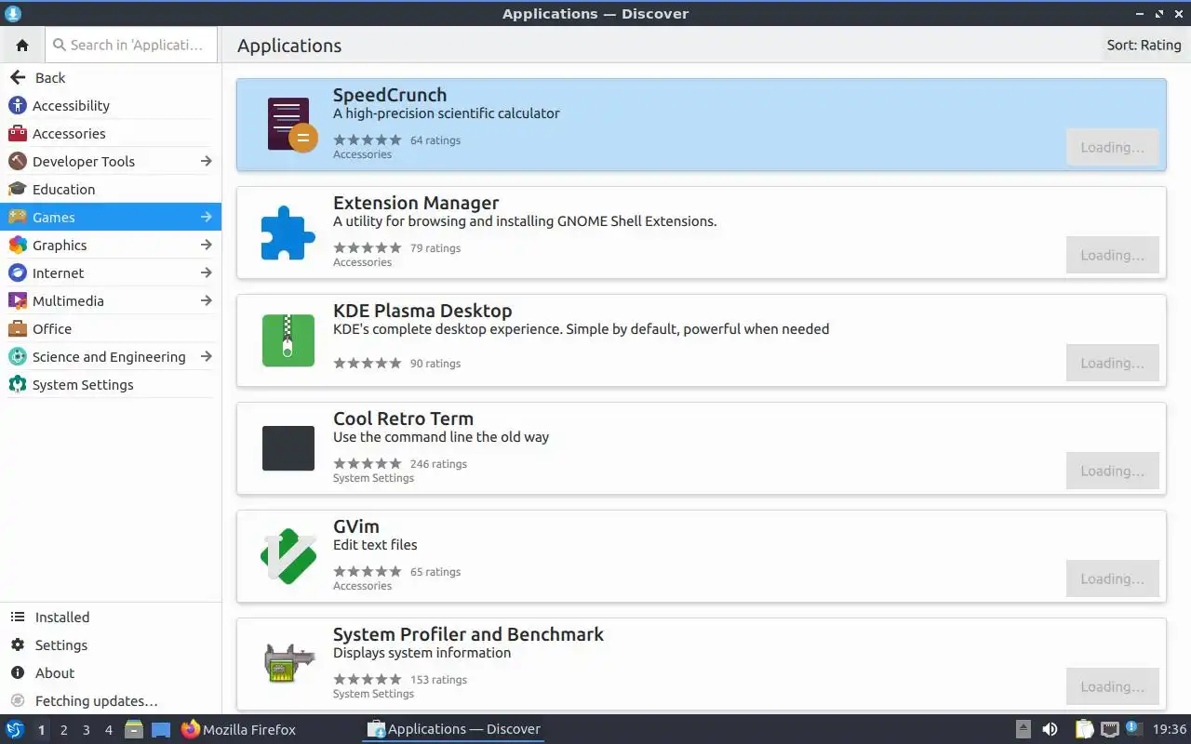Click the Graphics colorful icon
1191x744 pixels.
point(18,246)
